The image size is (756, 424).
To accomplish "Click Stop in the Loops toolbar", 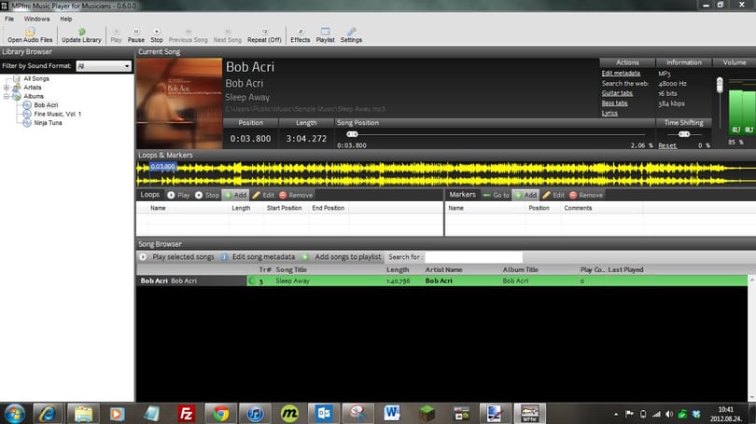I will click(207, 195).
